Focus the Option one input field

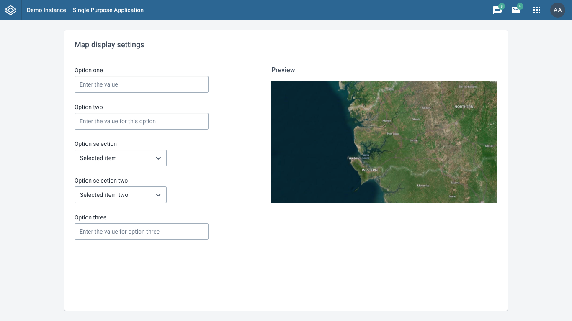point(141,84)
